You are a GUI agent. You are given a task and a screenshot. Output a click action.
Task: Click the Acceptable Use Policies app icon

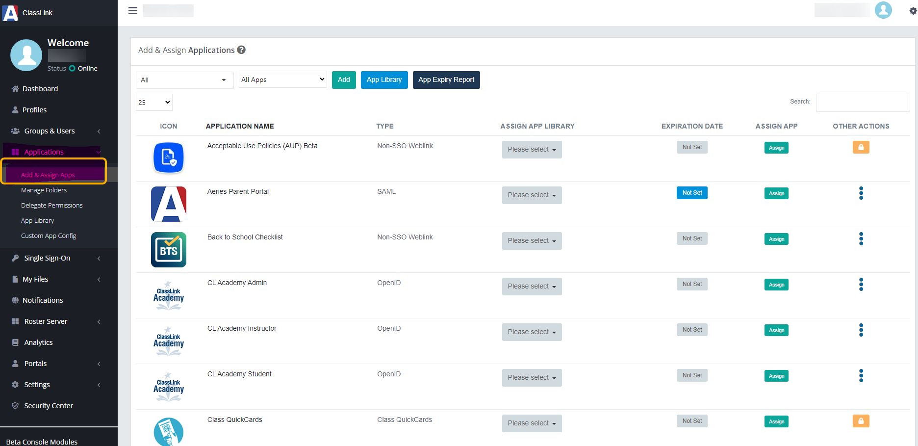[x=169, y=158]
